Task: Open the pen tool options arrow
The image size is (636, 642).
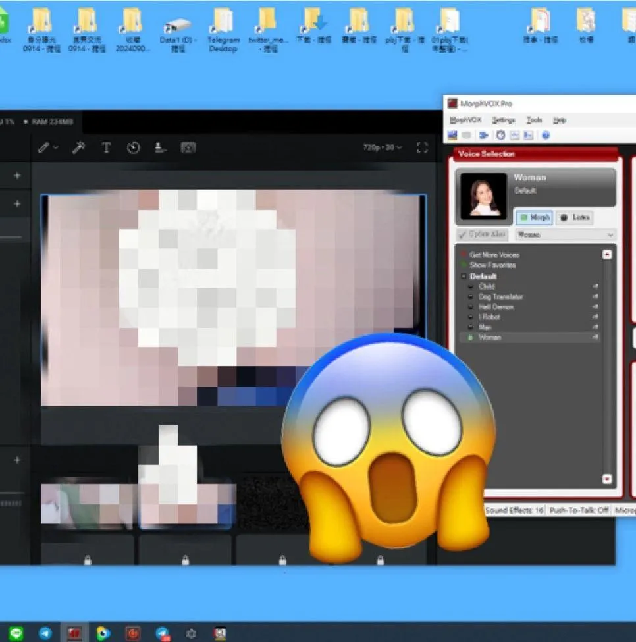Action: pyautogui.click(x=56, y=147)
